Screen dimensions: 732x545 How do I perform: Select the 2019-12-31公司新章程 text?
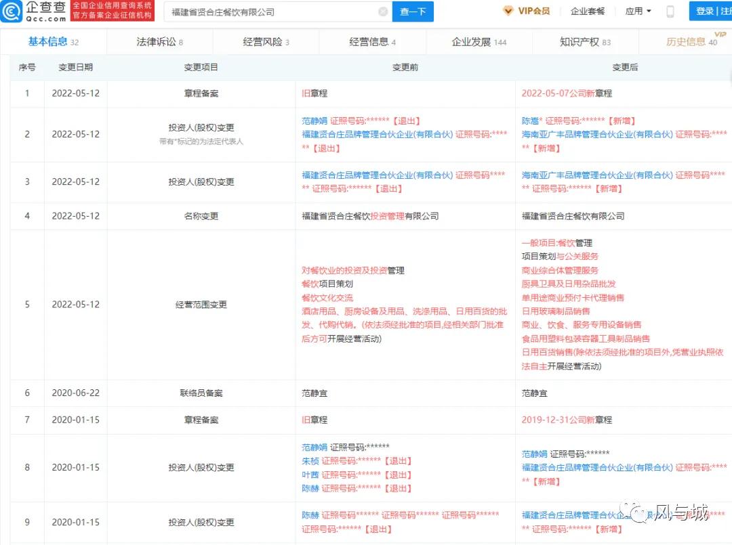coord(566,420)
